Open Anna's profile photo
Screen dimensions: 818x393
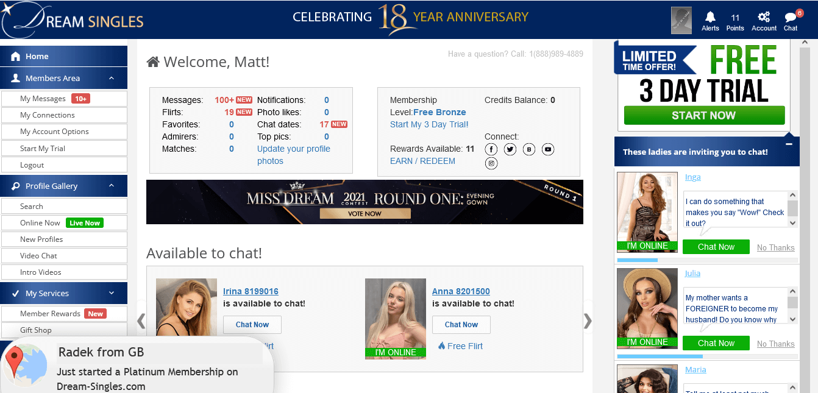[396, 319]
